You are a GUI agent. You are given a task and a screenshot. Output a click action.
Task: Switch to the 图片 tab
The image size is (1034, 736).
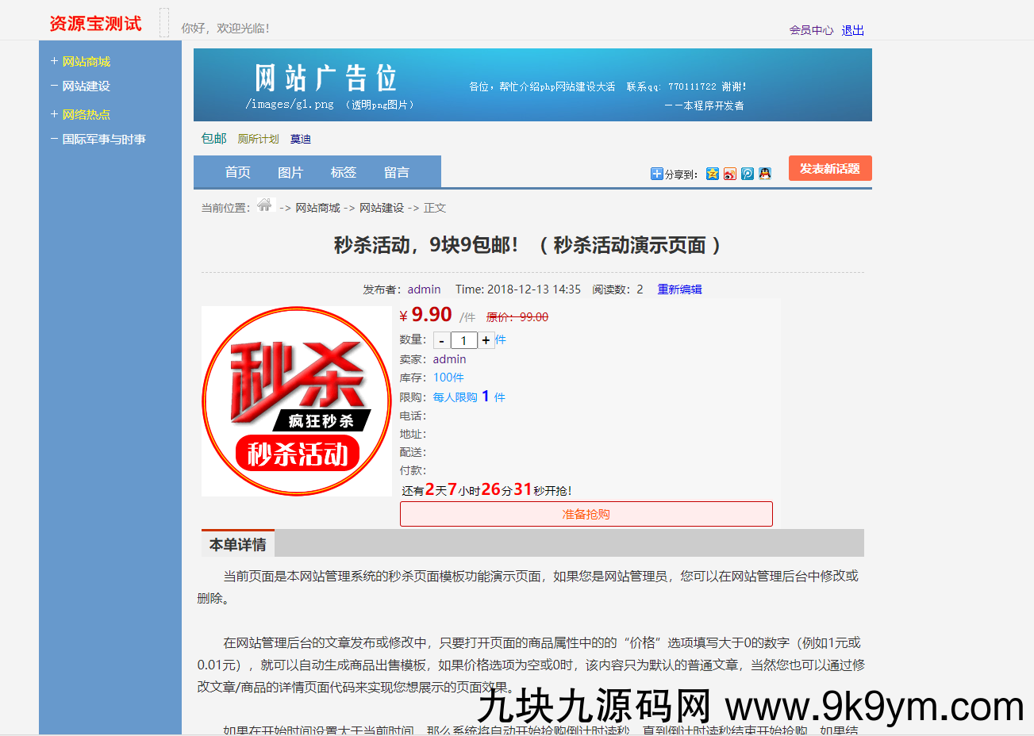click(x=291, y=171)
